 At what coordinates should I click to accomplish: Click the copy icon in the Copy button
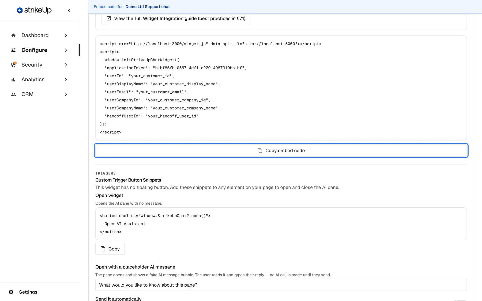[103, 249]
